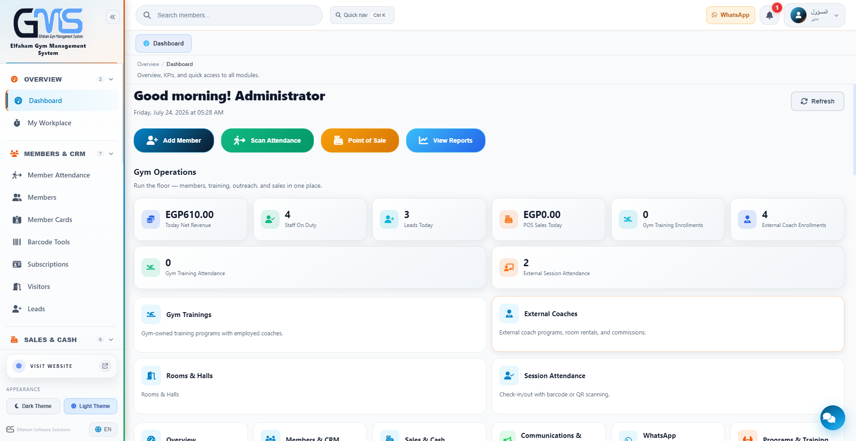Click the main page vertical scrollbar
Viewport: 856px width, 441px height.
tap(854, 129)
